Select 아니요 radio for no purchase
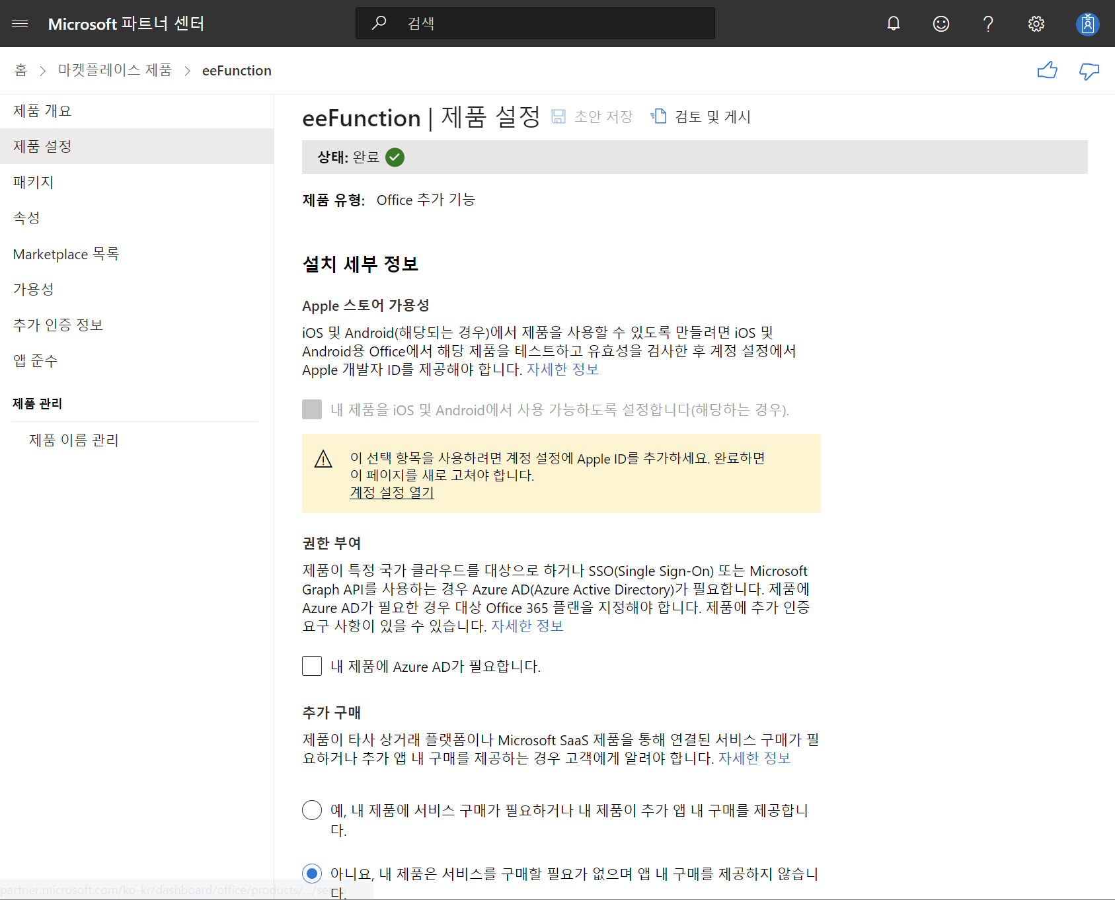 tap(312, 874)
